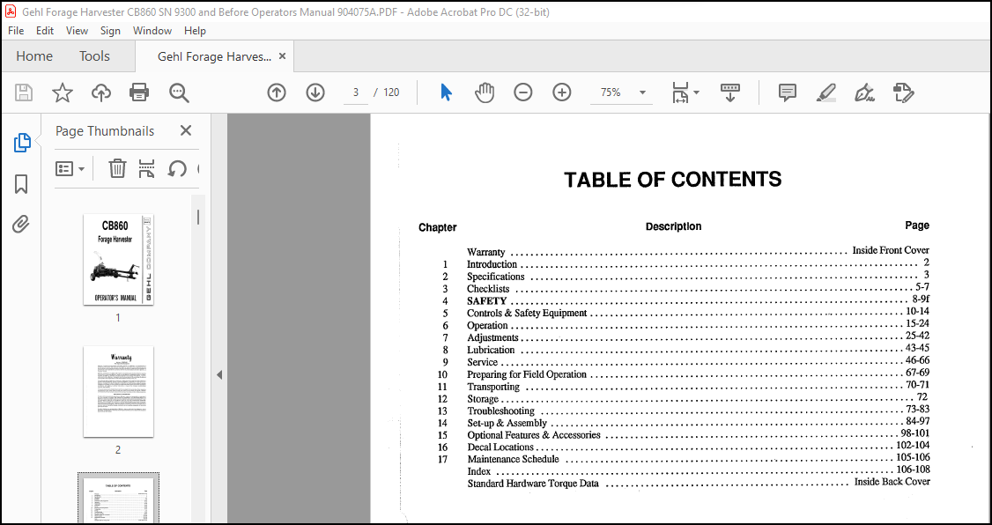Click the Lubrication contents entry

(x=491, y=350)
